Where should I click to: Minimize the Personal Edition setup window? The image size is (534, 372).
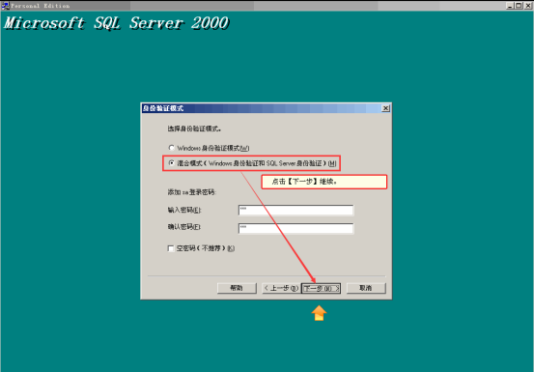coord(510,6)
